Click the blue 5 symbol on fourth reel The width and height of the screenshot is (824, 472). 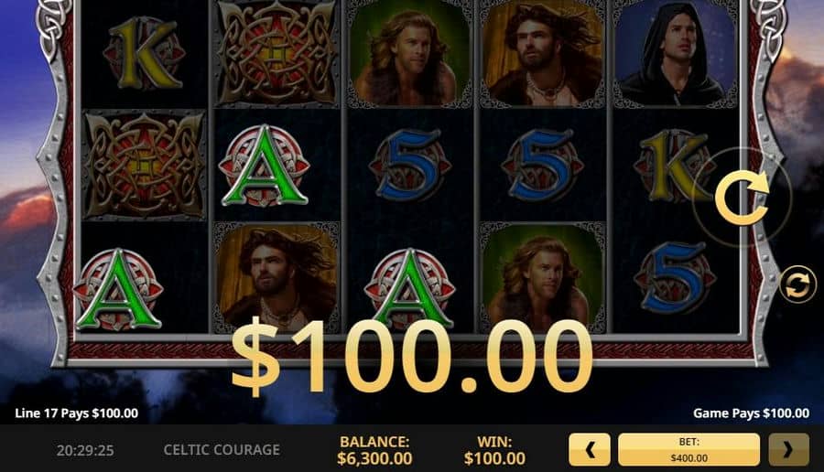click(542, 166)
